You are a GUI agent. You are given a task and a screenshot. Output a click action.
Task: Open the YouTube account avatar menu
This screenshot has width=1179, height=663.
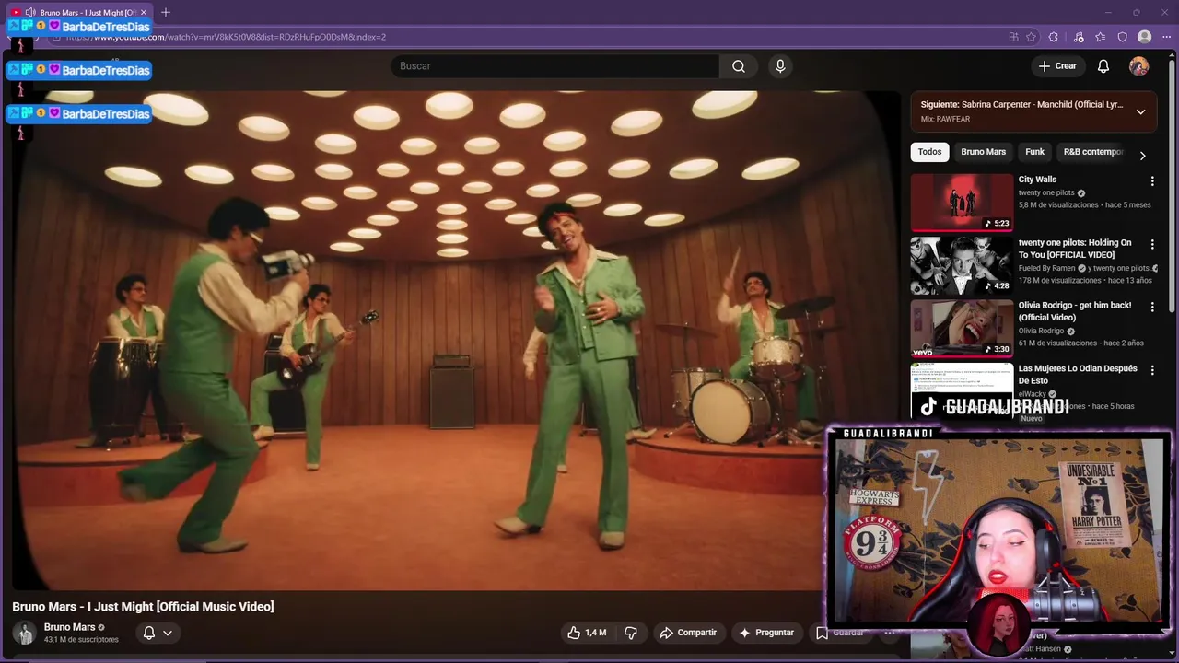(1139, 66)
